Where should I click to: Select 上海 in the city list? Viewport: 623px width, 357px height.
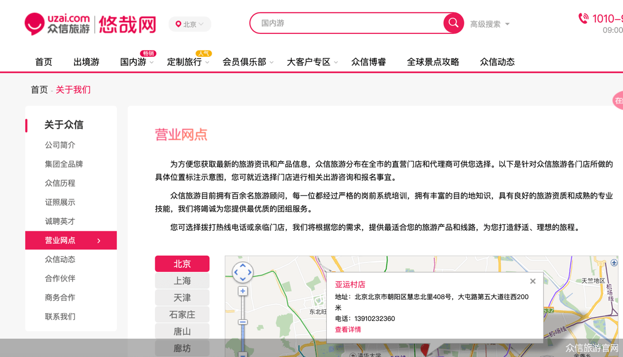(x=182, y=281)
